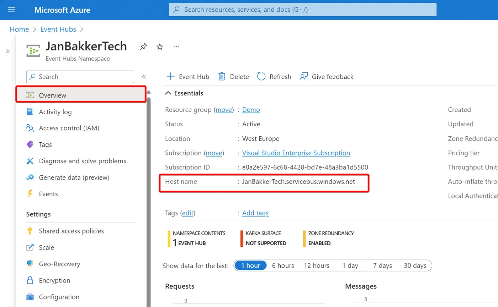This screenshot has height=307, width=498.
Task: Show data for the last 6 hours
Action: (x=283, y=265)
